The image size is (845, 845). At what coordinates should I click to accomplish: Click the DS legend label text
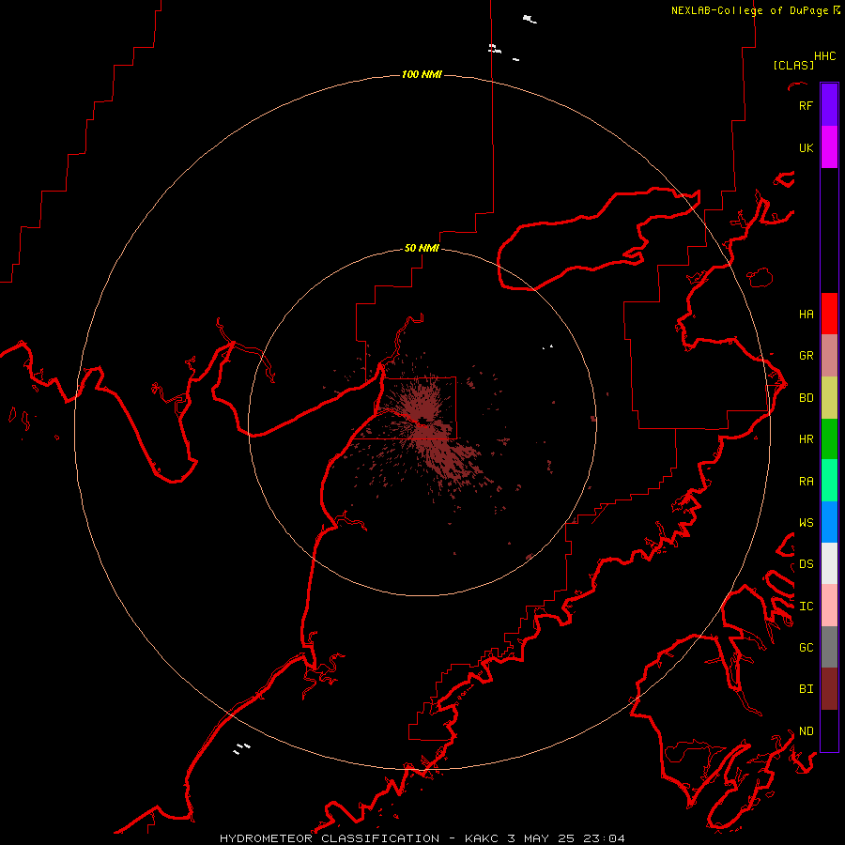pyautogui.click(x=807, y=563)
